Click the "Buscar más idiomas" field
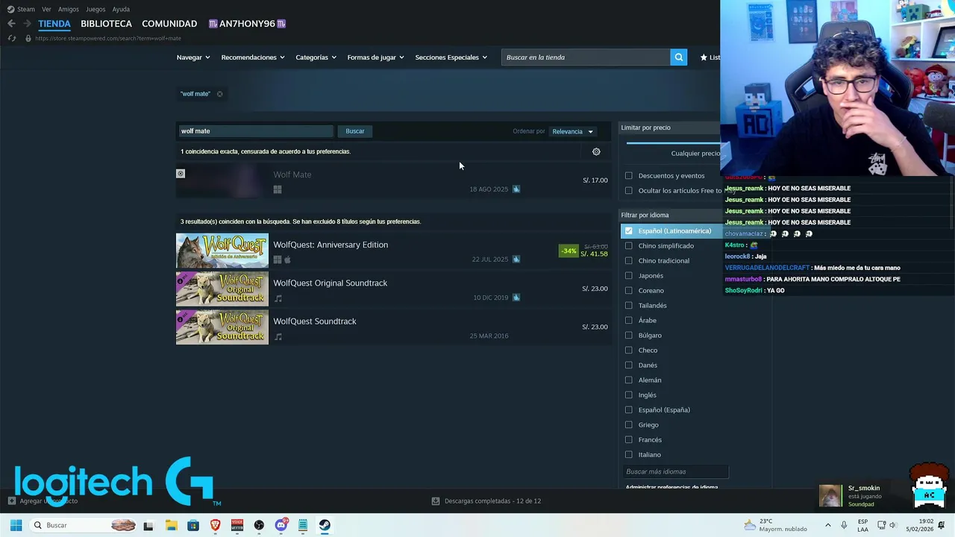The width and height of the screenshot is (955, 537). pyautogui.click(x=675, y=472)
